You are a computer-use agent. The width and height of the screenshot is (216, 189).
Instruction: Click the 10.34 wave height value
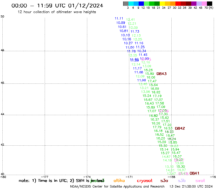(x=142, y=51)
